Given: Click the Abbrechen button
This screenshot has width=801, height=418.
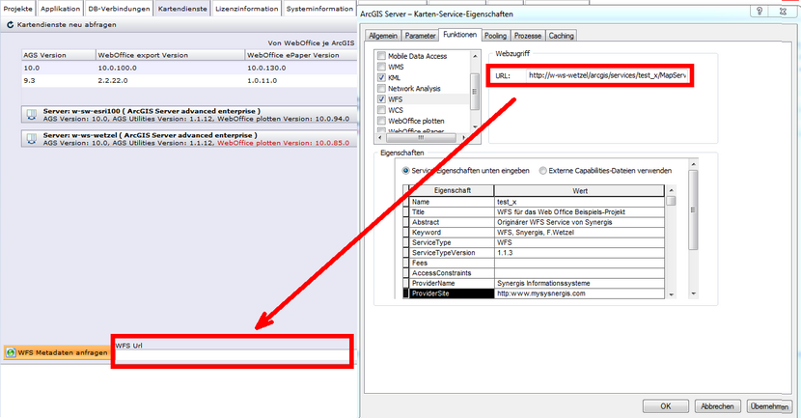Looking at the screenshot, I should 717,406.
